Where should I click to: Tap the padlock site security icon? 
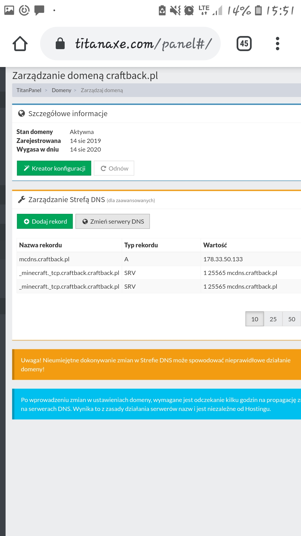point(60,44)
